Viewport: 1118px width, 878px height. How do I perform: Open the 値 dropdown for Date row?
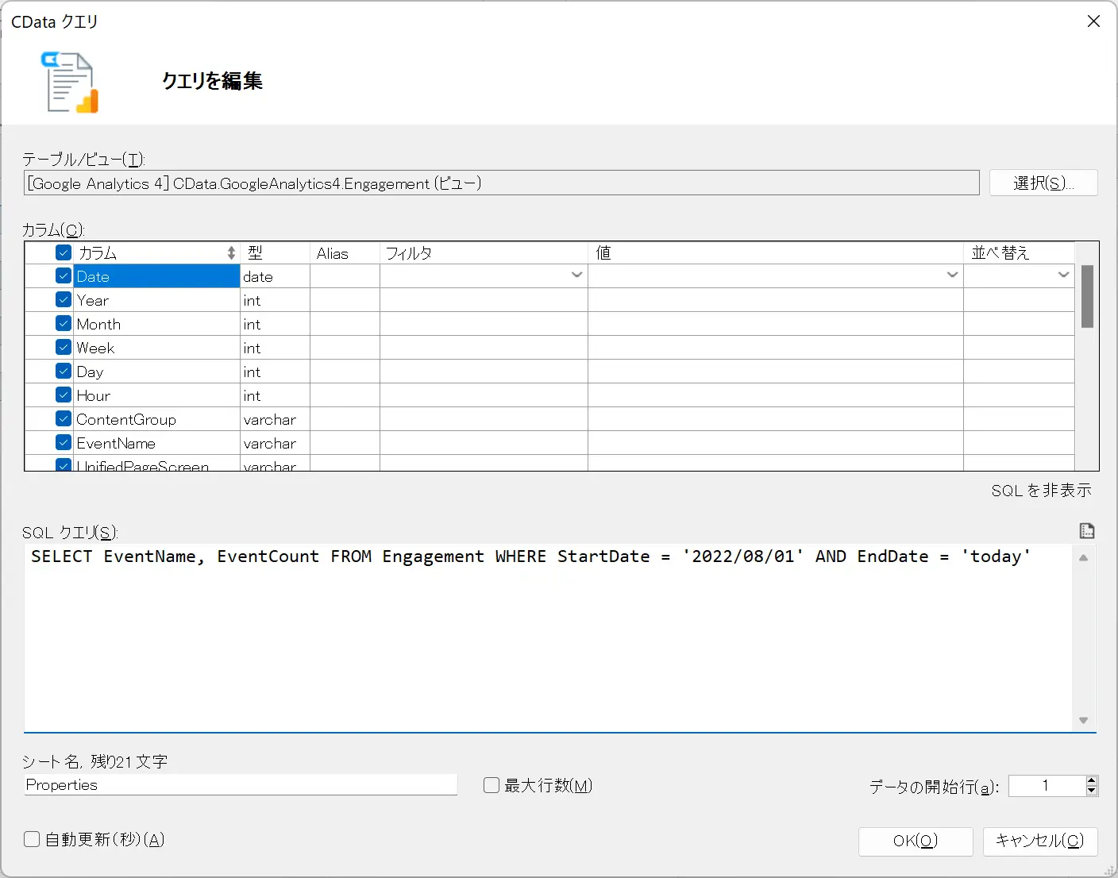pos(952,275)
